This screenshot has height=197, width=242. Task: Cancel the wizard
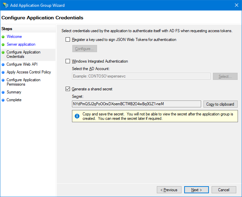pos(224,190)
